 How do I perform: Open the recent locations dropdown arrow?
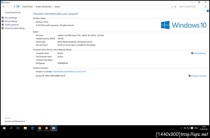point(11,6)
